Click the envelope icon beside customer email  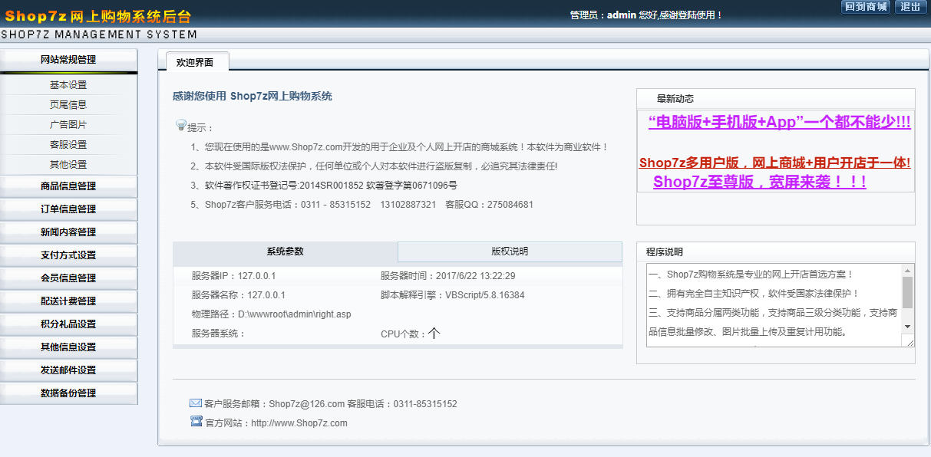[196, 403]
